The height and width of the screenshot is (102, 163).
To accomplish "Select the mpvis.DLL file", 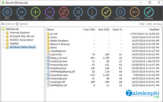I will point(103,54).
